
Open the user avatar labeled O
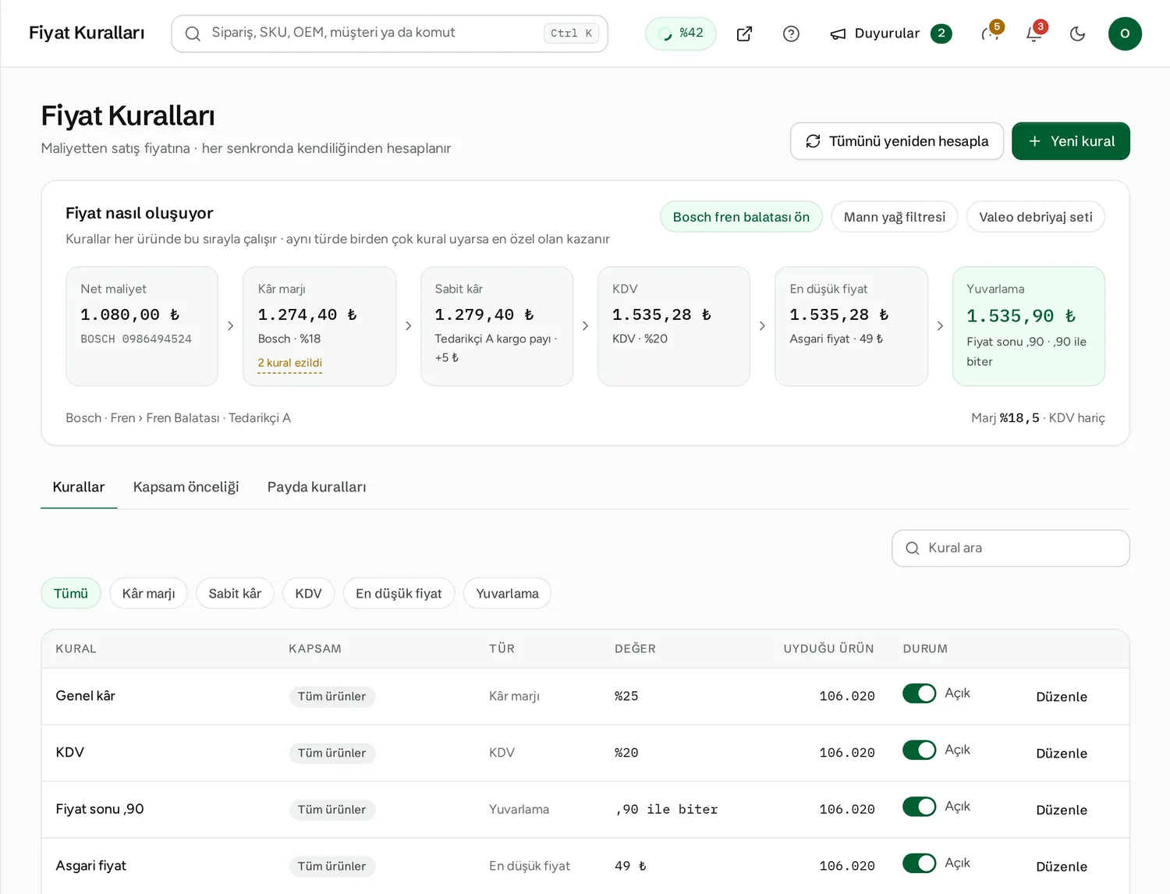click(x=1125, y=34)
